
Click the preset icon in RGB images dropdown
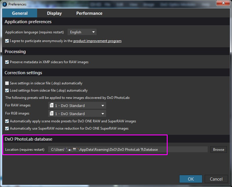click(52, 113)
